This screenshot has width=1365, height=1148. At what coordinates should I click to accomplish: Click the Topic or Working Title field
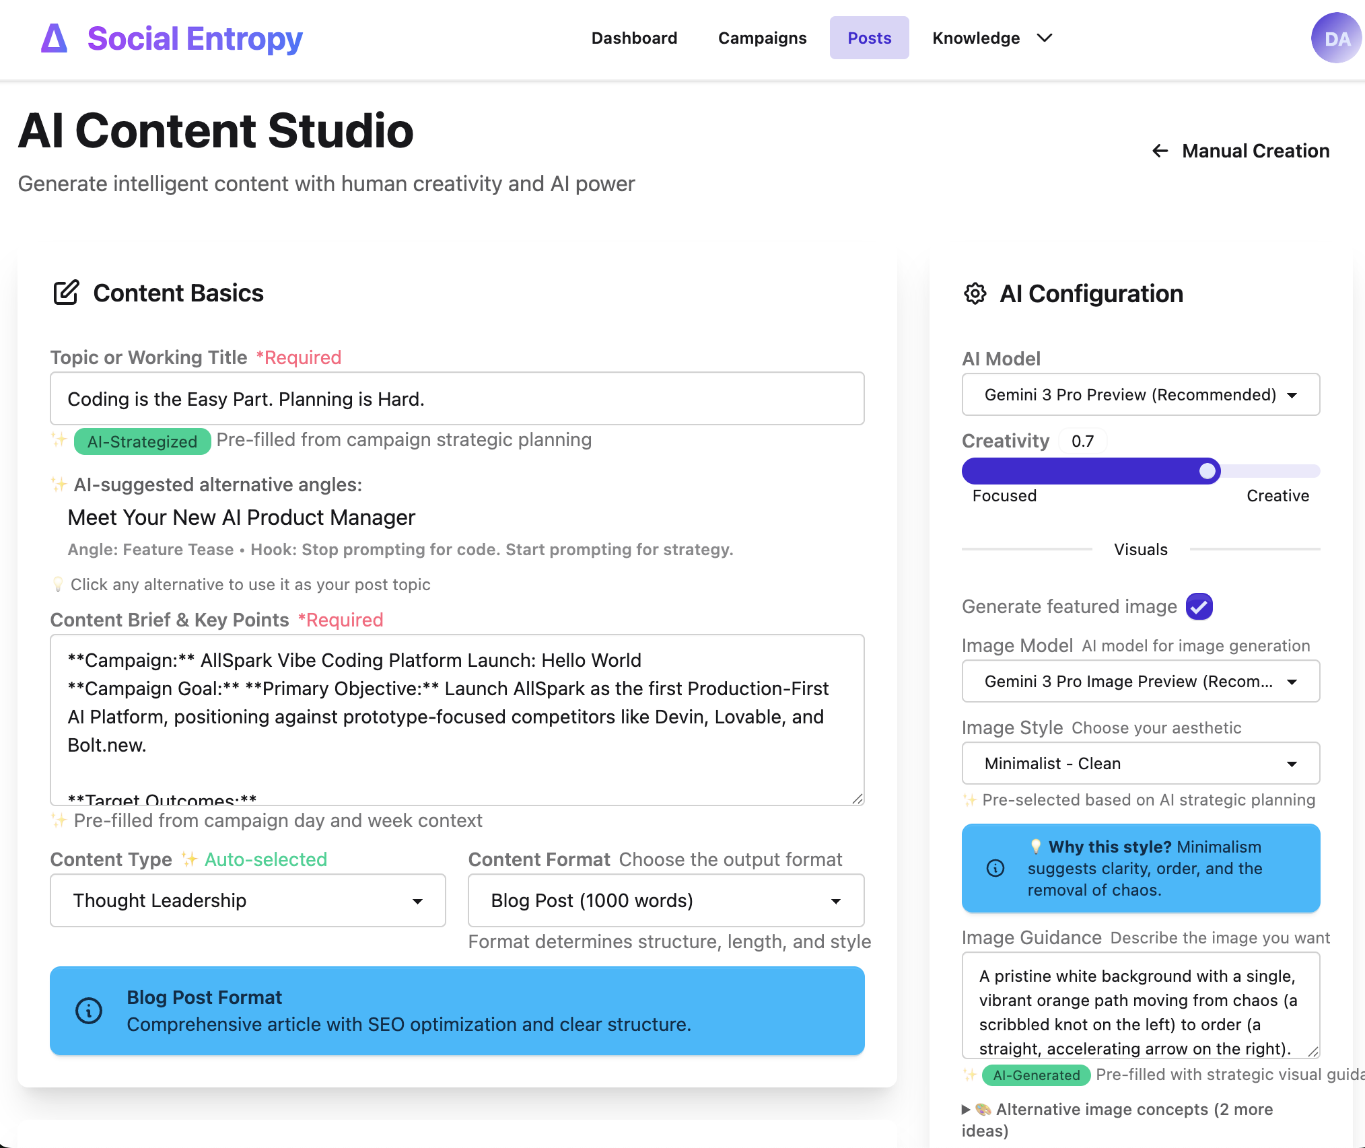457,399
